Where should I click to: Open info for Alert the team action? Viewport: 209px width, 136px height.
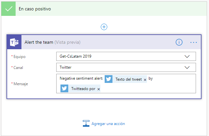click(179, 42)
